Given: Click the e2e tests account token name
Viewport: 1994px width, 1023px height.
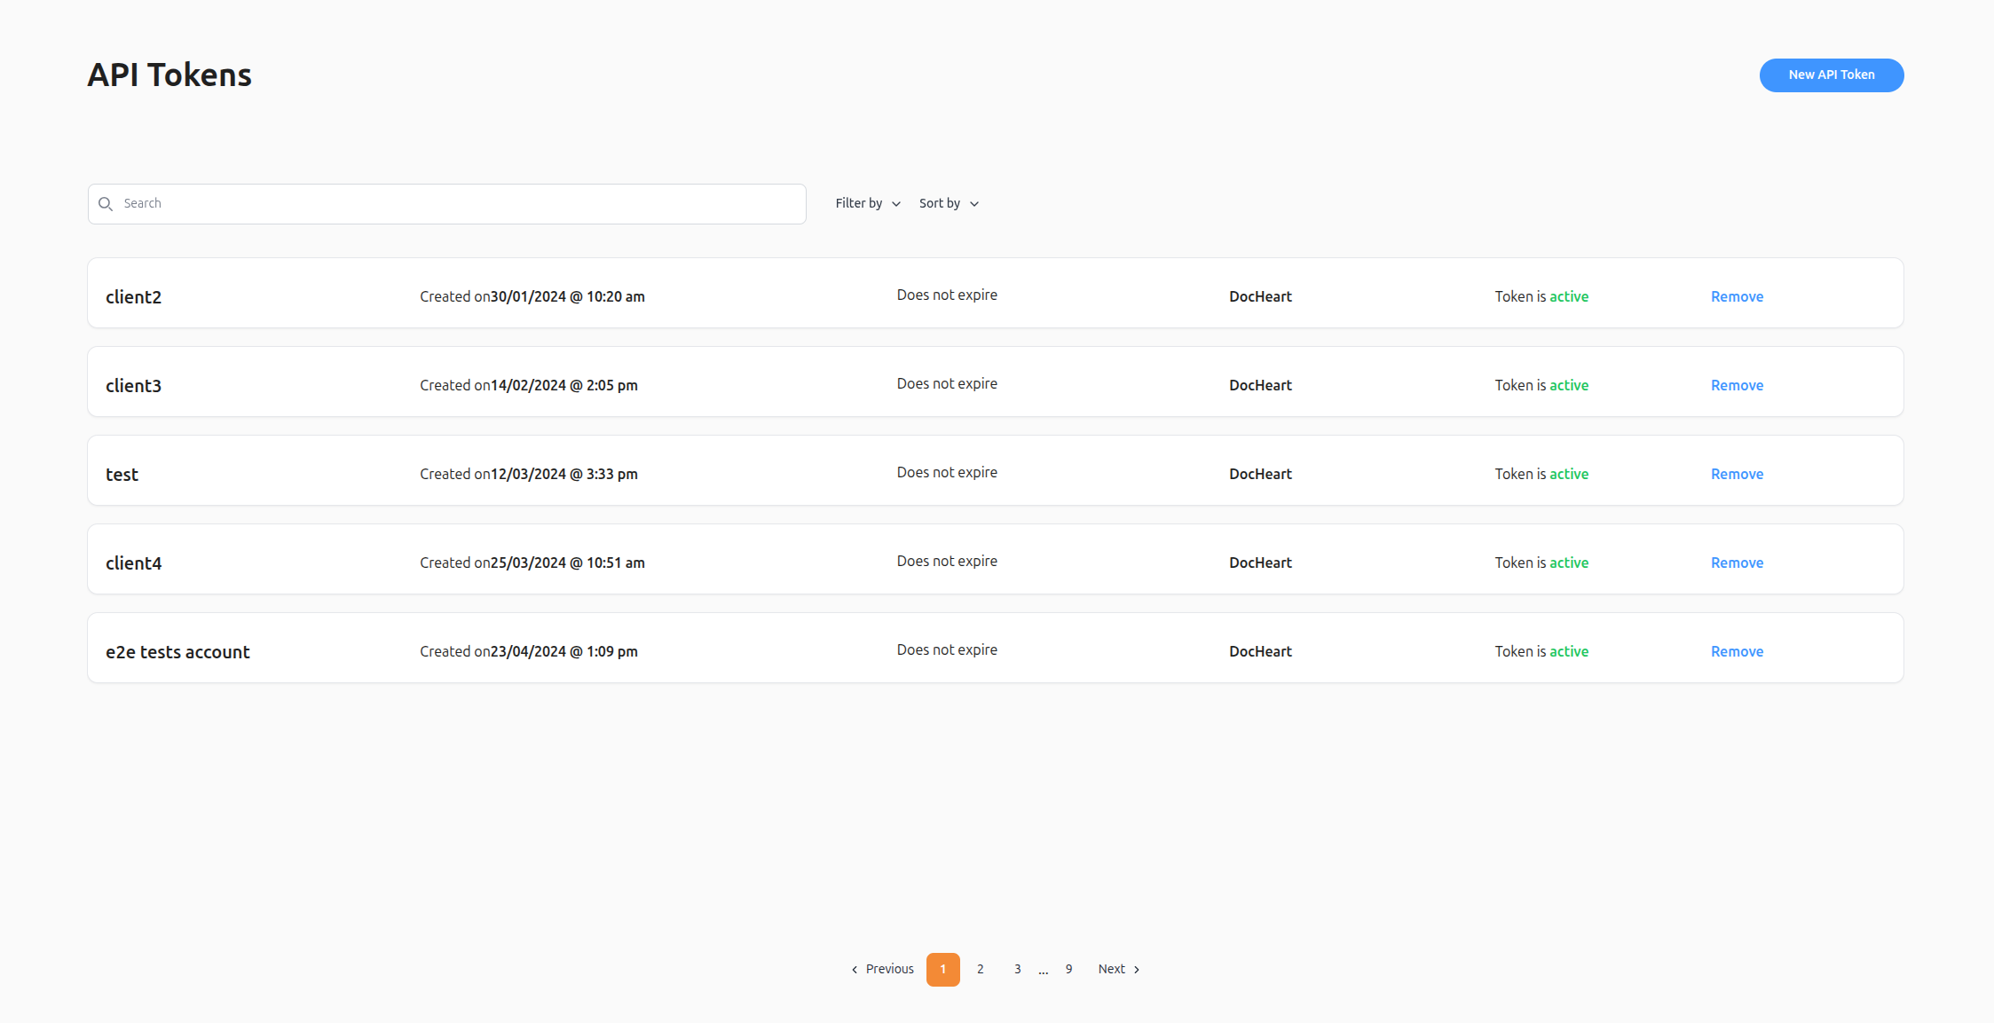Looking at the screenshot, I should coord(177,652).
